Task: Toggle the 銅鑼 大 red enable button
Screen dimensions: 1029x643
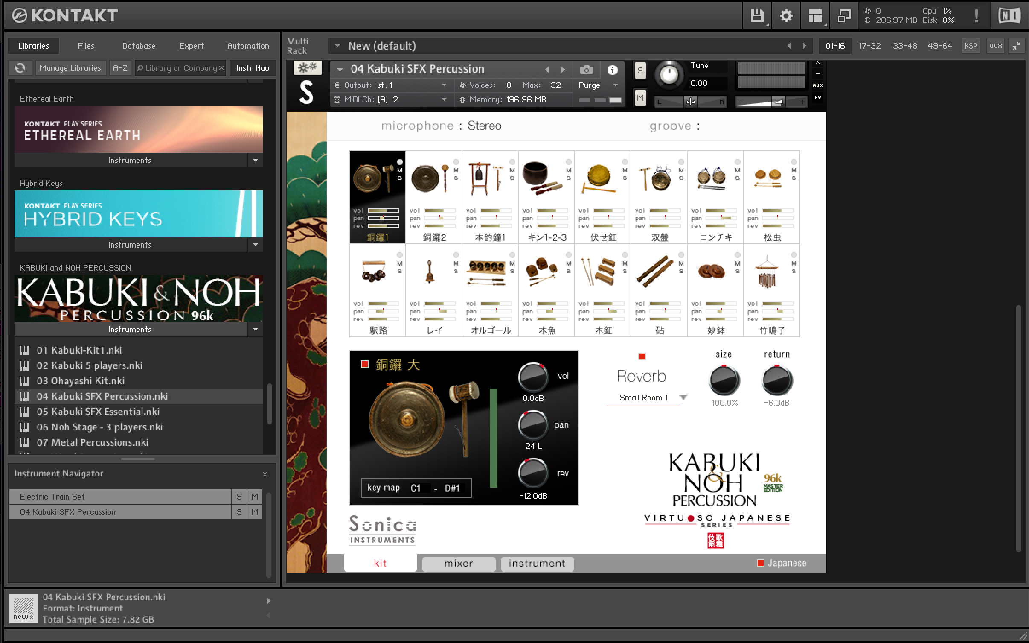Action: pyautogui.click(x=365, y=364)
